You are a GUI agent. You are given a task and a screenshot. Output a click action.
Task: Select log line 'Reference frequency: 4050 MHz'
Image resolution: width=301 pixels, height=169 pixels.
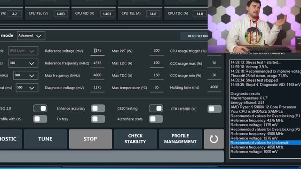tap(257, 147)
